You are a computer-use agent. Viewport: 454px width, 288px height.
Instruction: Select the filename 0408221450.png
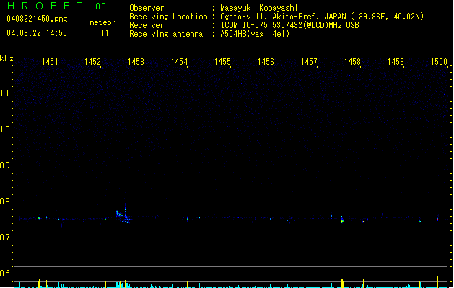[x=37, y=19]
